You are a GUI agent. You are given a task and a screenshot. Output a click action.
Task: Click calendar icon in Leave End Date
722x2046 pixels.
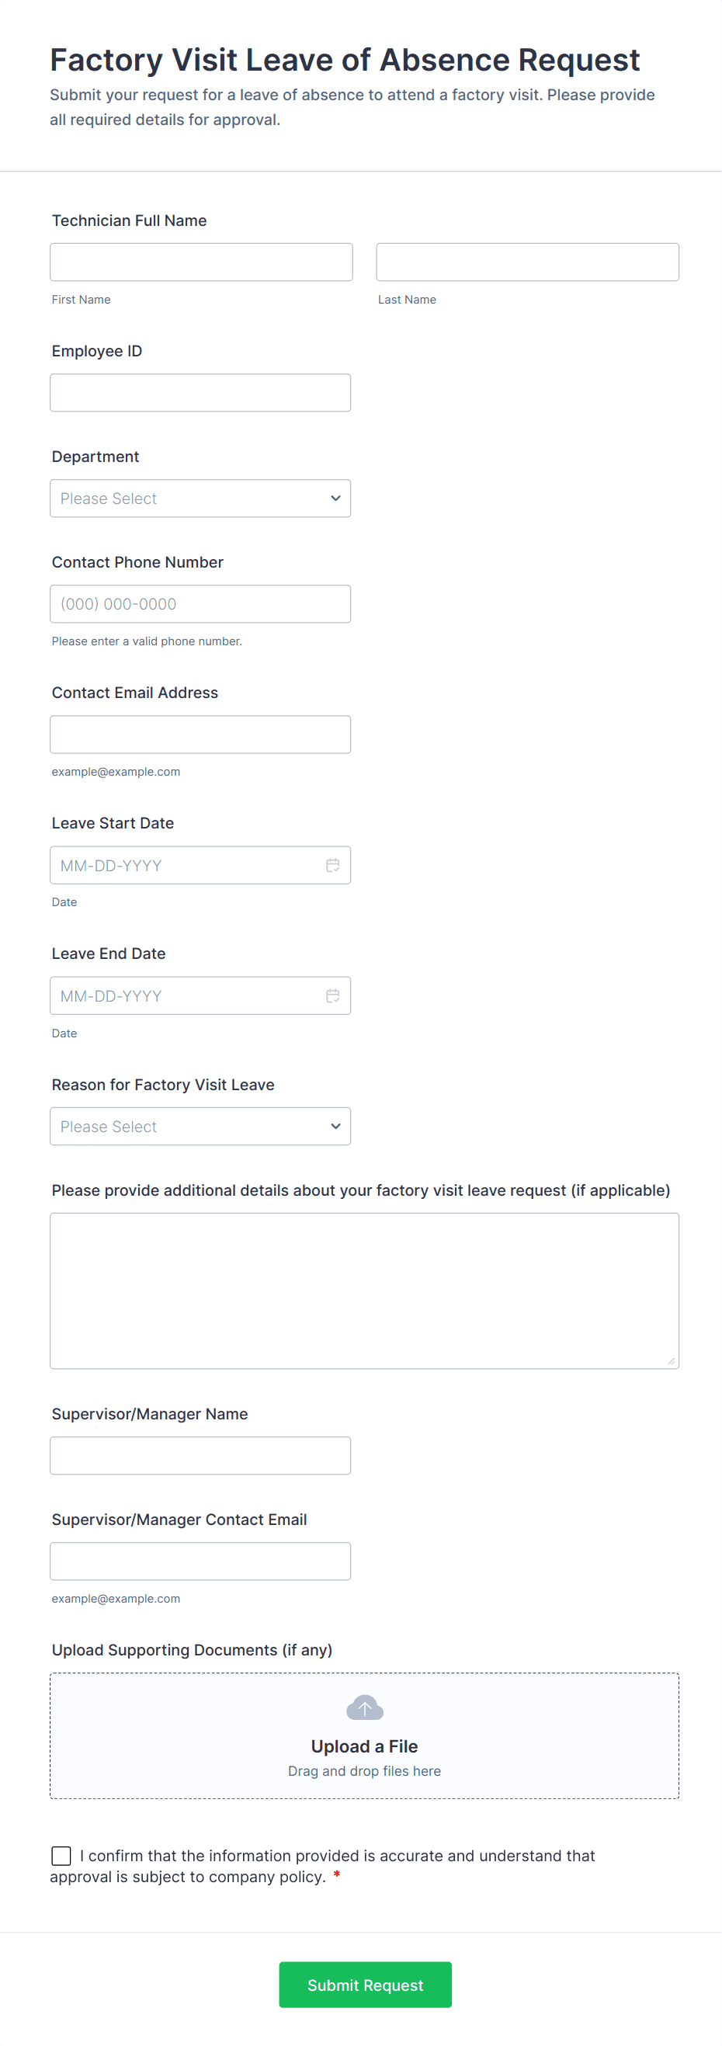333,995
